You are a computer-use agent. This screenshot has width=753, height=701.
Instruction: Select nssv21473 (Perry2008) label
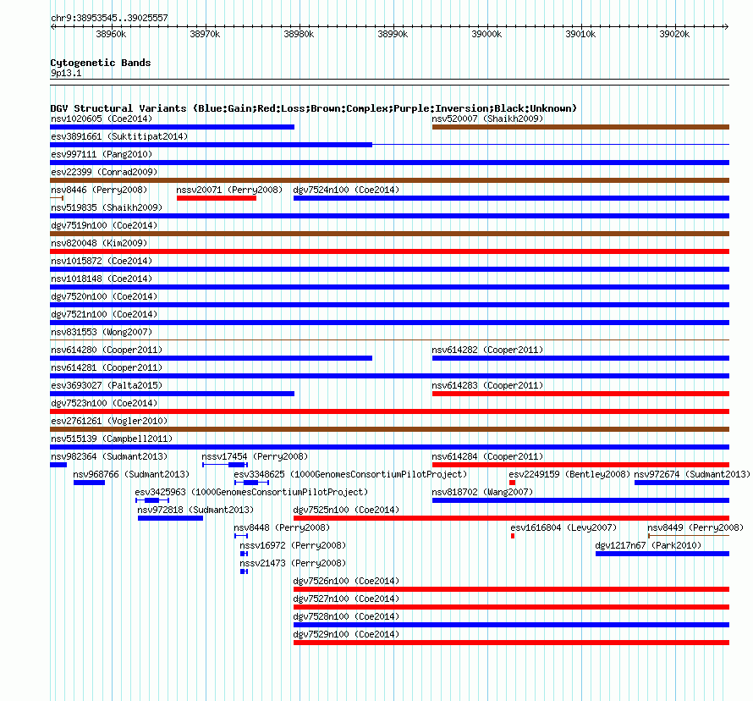[293, 563]
